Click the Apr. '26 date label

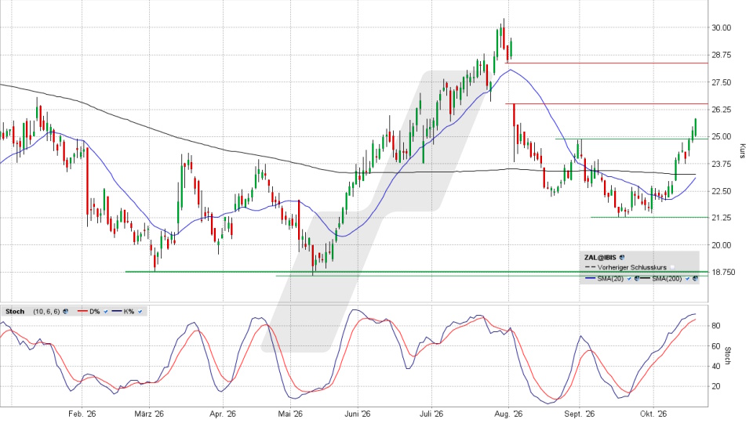(x=223, y=414)
